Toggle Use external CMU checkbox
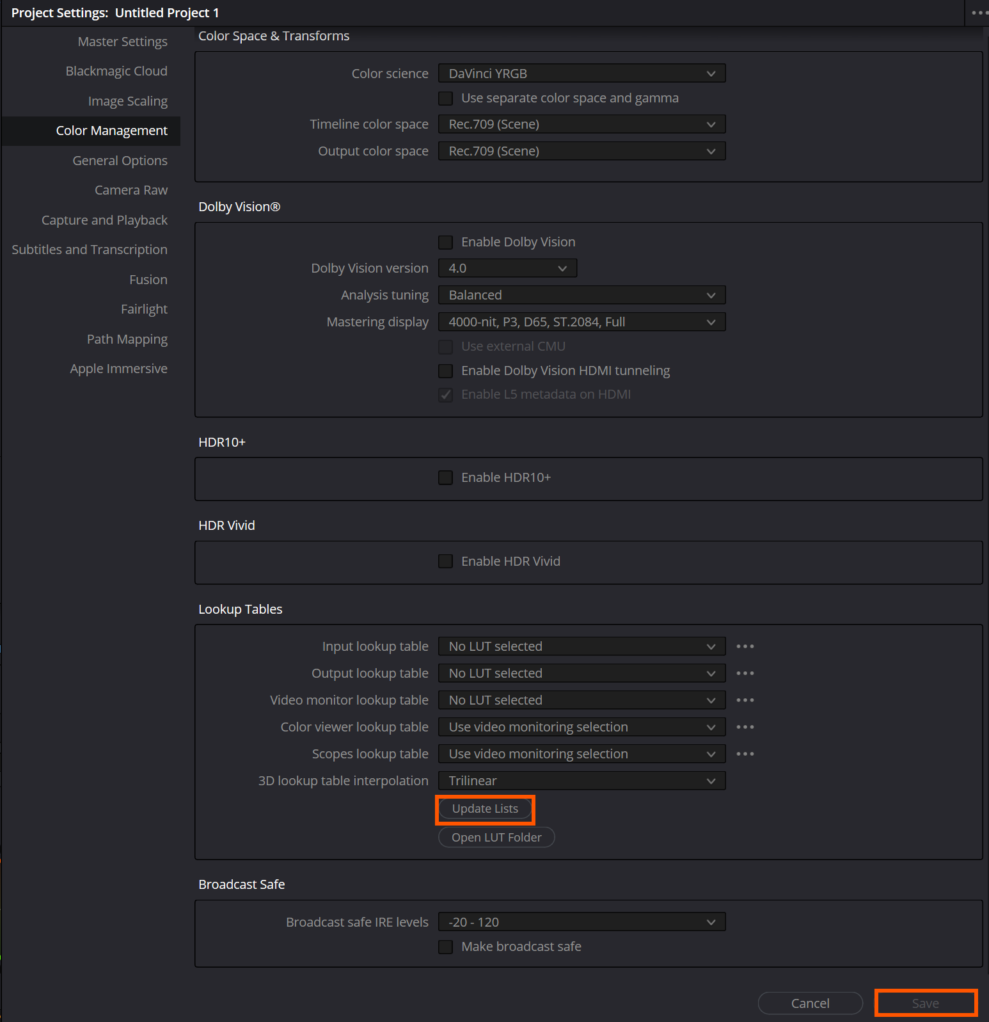The height and width of the screenshot is (1022, 989). tap(445, 347)
